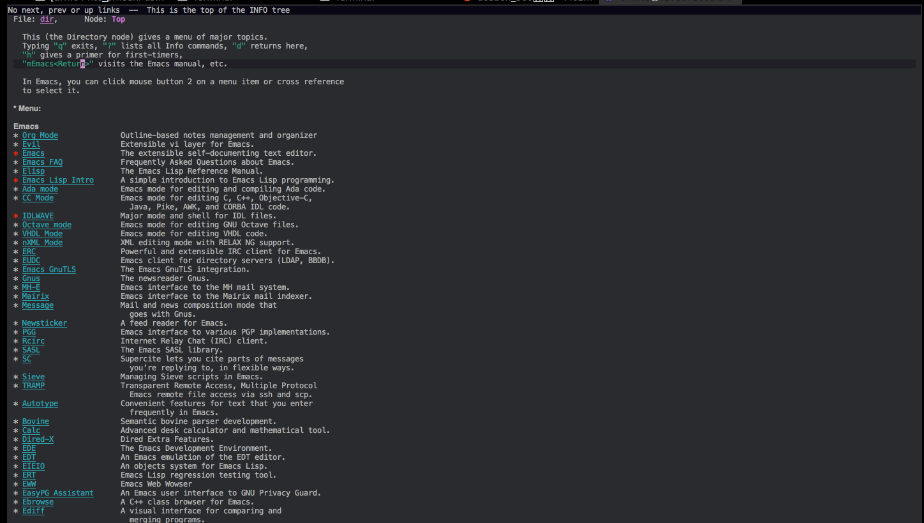924x523 pixels.
Task: Open the TRAMP link
Action: (33, 386)
